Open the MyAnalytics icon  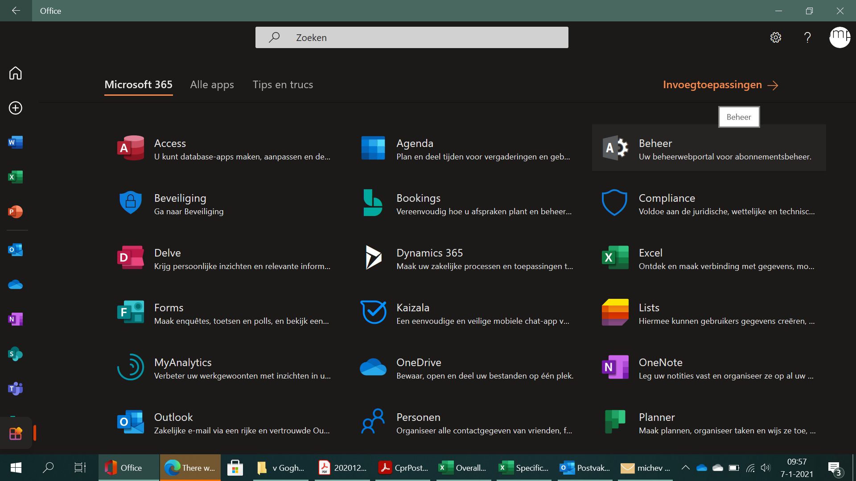[x=131, y=367]
